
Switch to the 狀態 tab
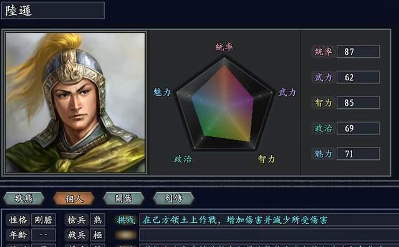[24, 198]
